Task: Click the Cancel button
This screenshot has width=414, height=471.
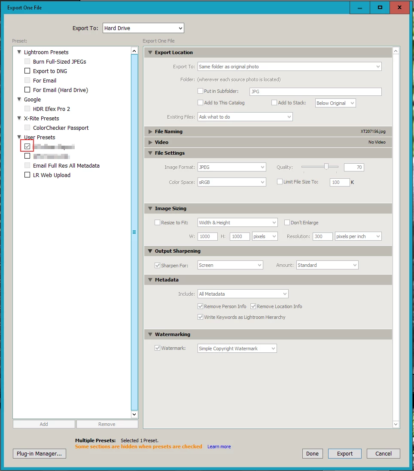Action: (384, 453)
